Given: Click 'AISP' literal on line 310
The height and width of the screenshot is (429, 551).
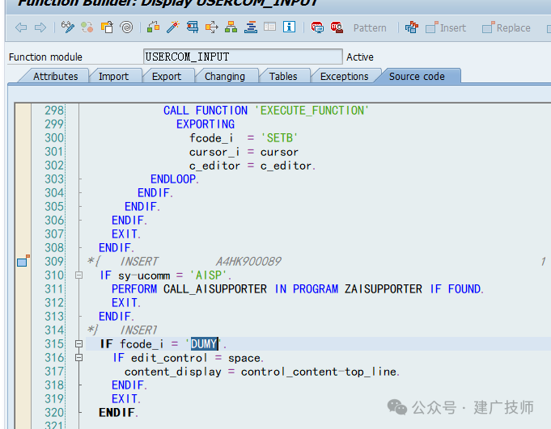Looking at the screenshot, I should tap(209, 275).
